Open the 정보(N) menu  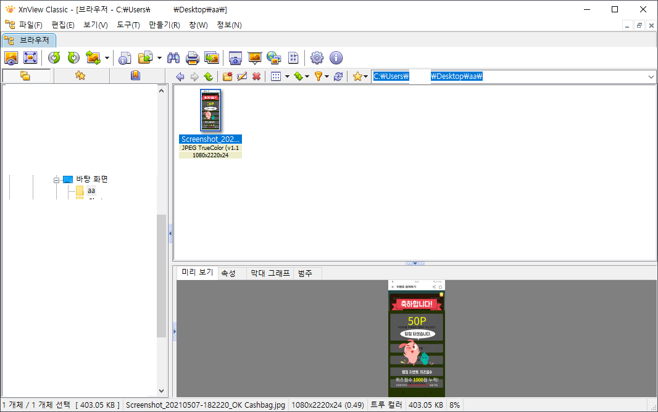(229, 25)
